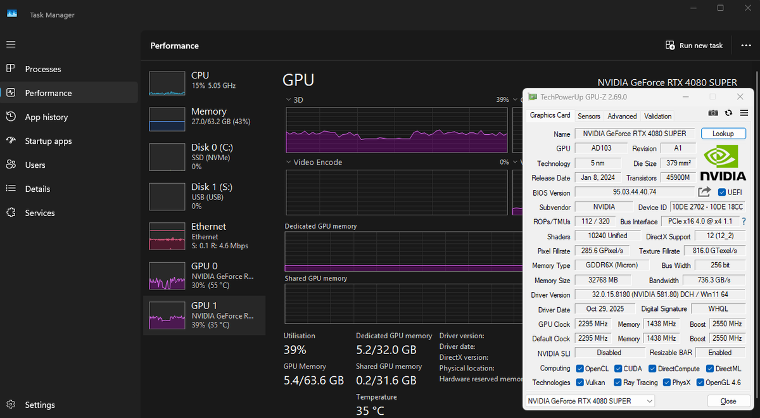Click the Memory Size 32768 MB field
Screen dimensions: 760x418
(602, 280)
